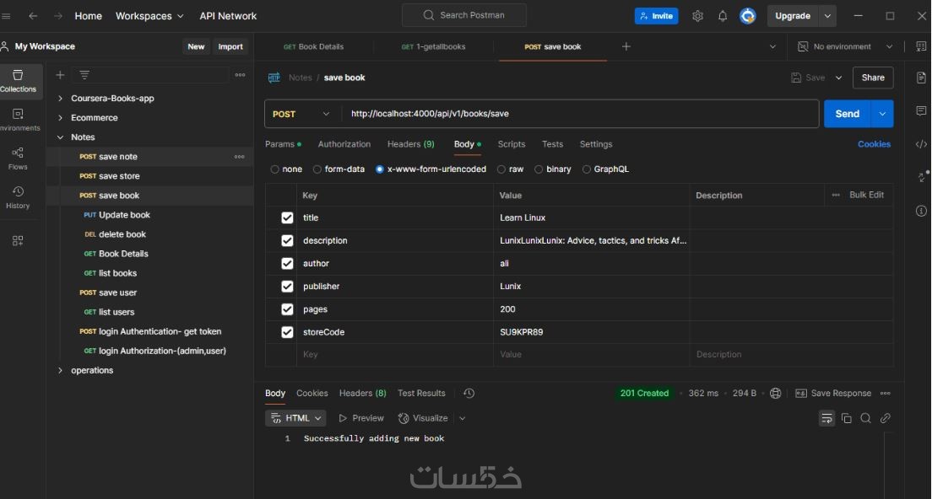Open the settings gear icon

click(x=698, y=16)
